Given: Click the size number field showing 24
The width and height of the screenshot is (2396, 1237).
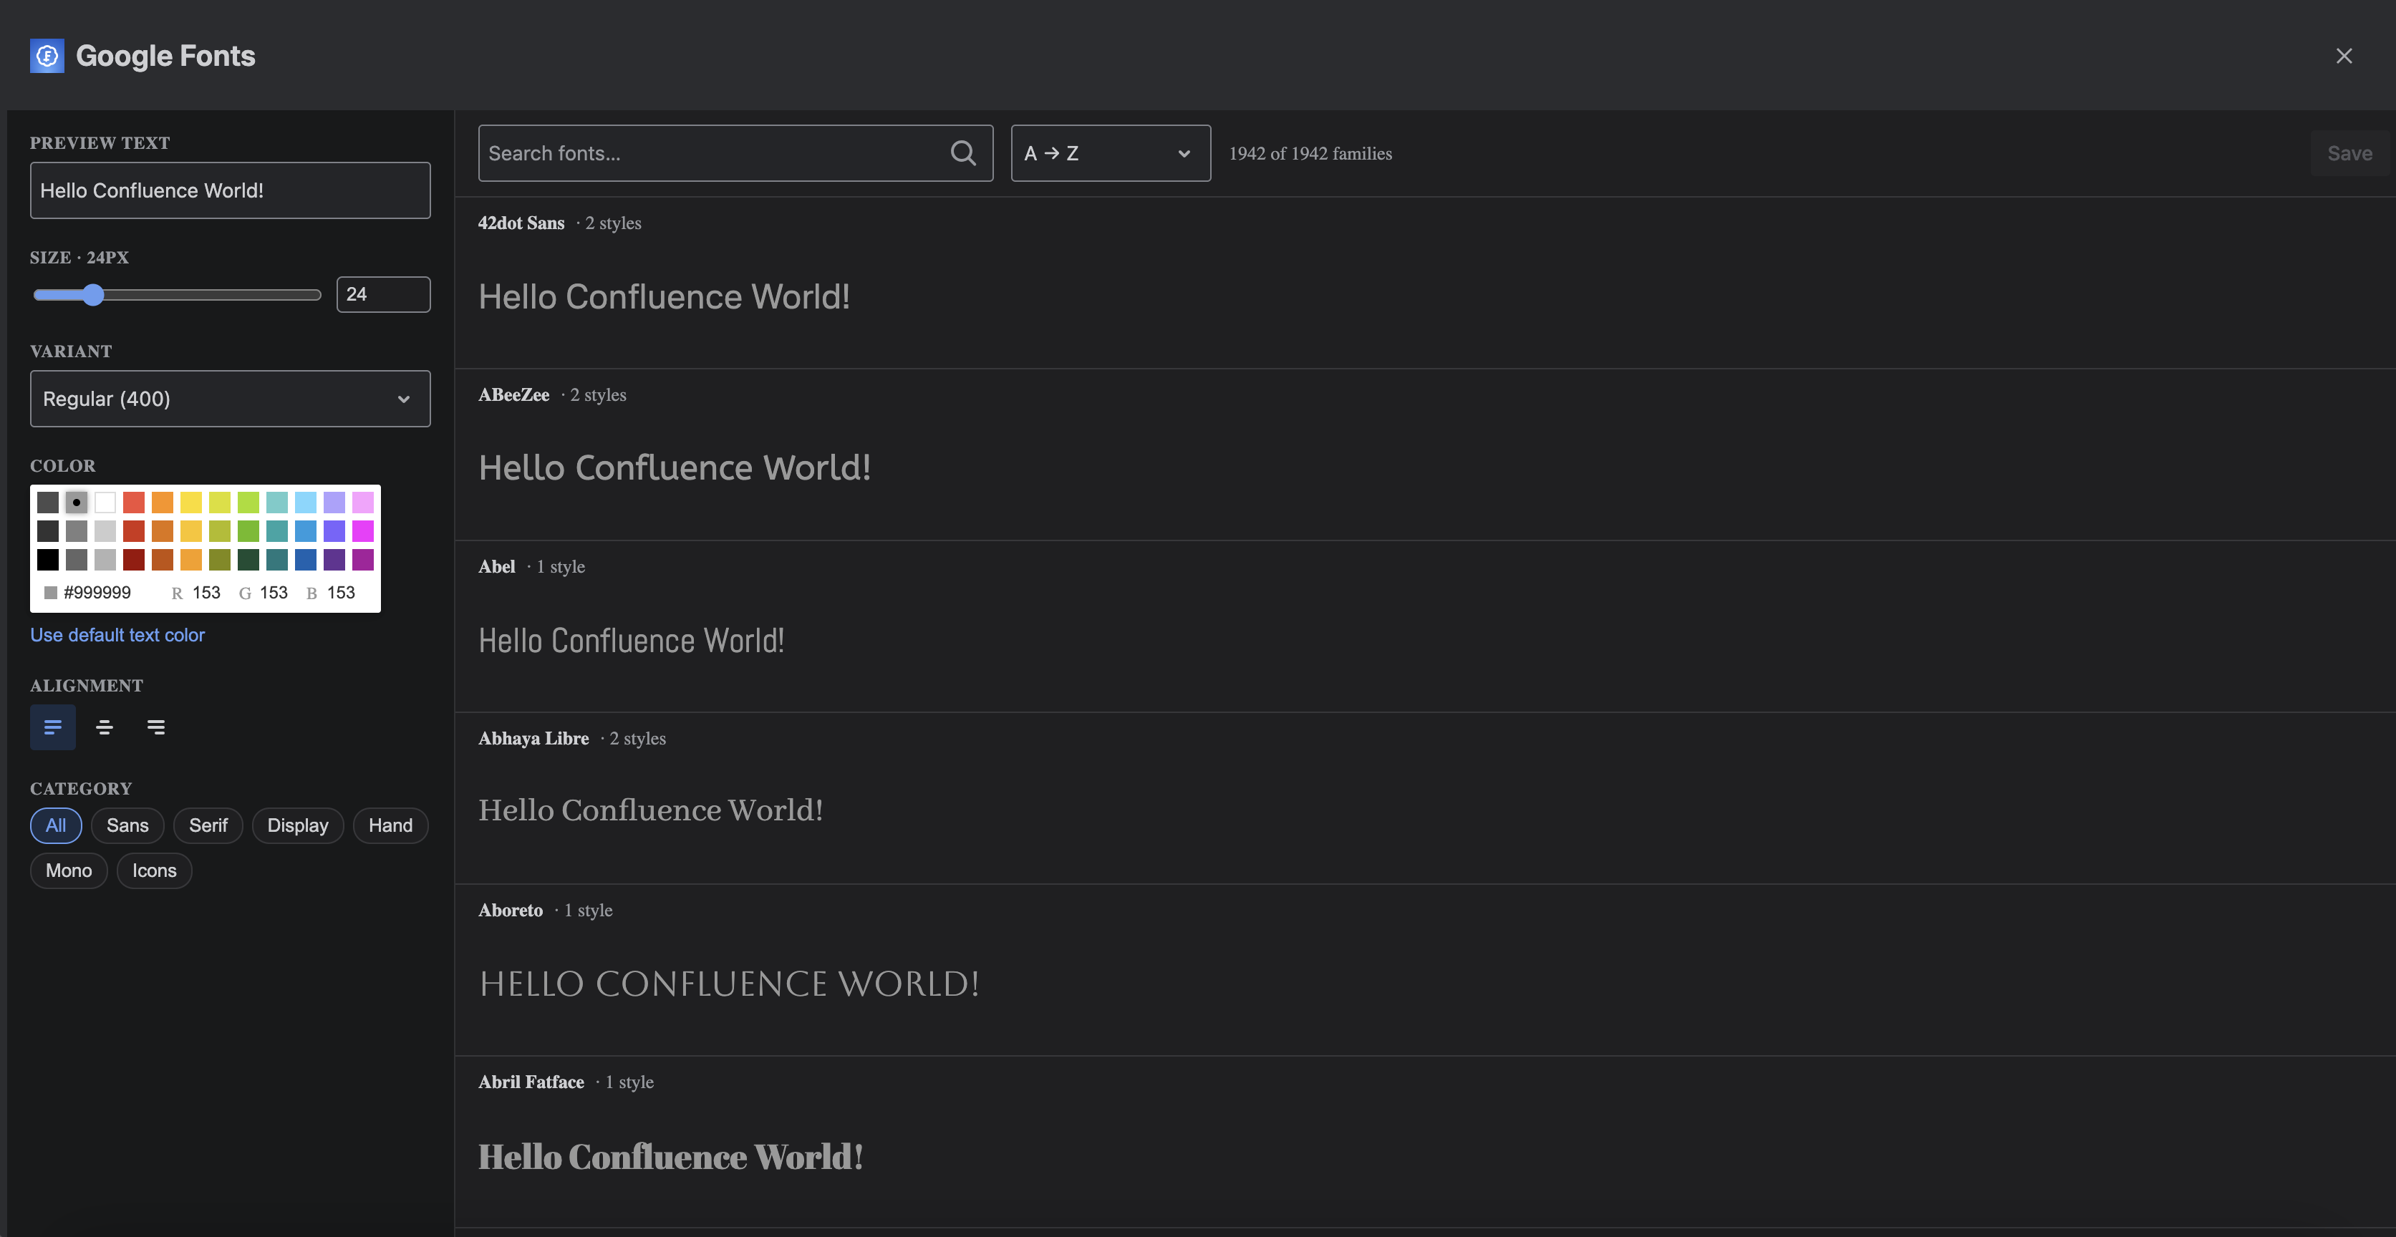Looking at the screenshot, I should tap(383, 295).
